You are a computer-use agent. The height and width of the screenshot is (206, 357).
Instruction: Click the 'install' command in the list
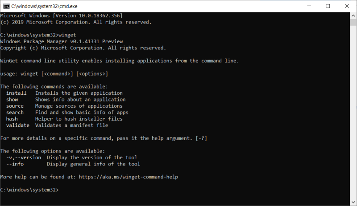point(16,93)
